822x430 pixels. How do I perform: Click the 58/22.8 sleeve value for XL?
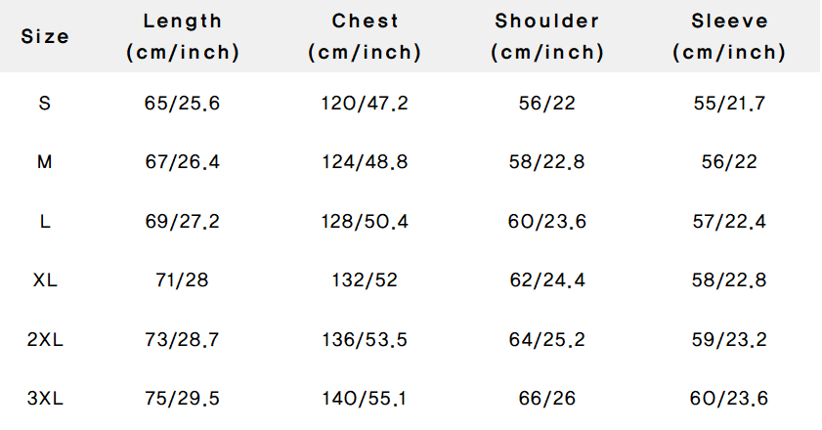pyautogui.click(x=729, y=280)
